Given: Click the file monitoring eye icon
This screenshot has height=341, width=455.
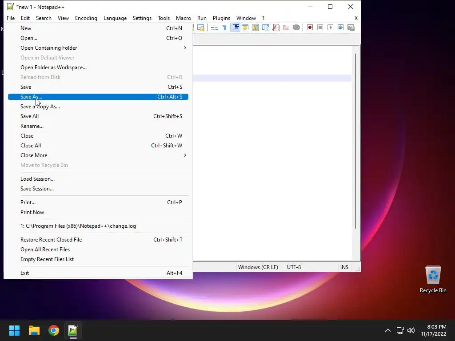Looking at the screenshot, I should [296, 28].
